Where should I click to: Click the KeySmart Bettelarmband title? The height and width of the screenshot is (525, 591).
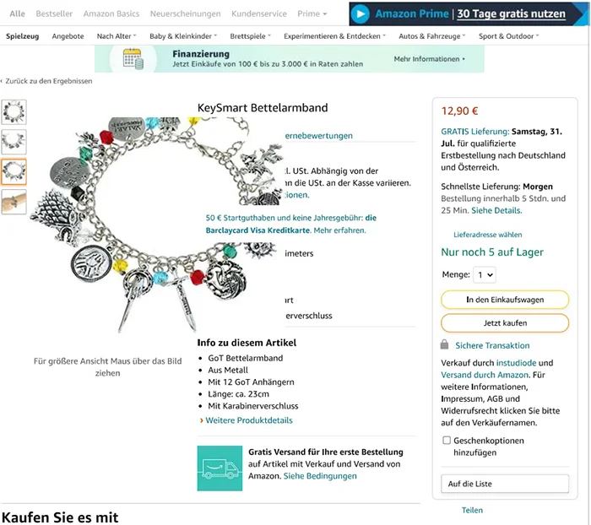pos(263,108)
